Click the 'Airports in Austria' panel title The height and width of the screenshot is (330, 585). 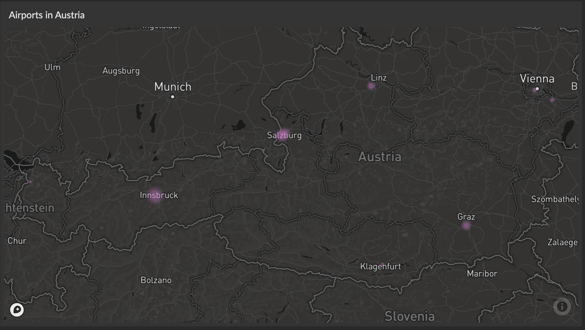[47, 15]
